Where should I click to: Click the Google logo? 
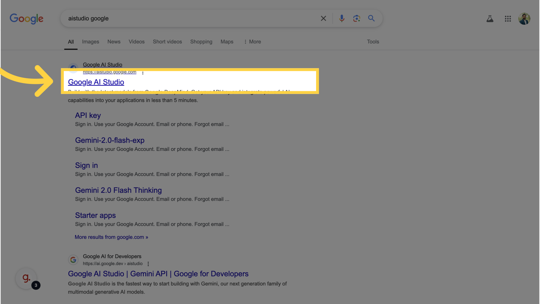26,19
